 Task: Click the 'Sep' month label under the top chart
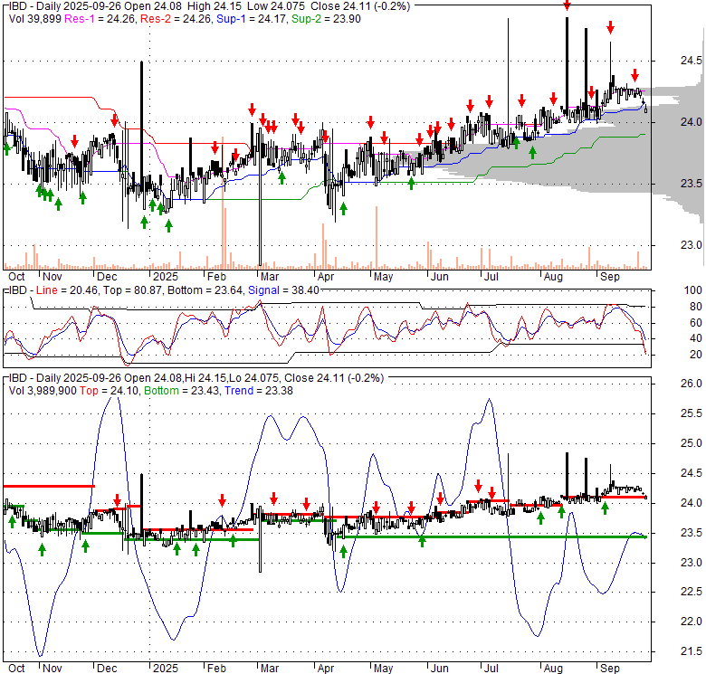(x=610, y=277)
